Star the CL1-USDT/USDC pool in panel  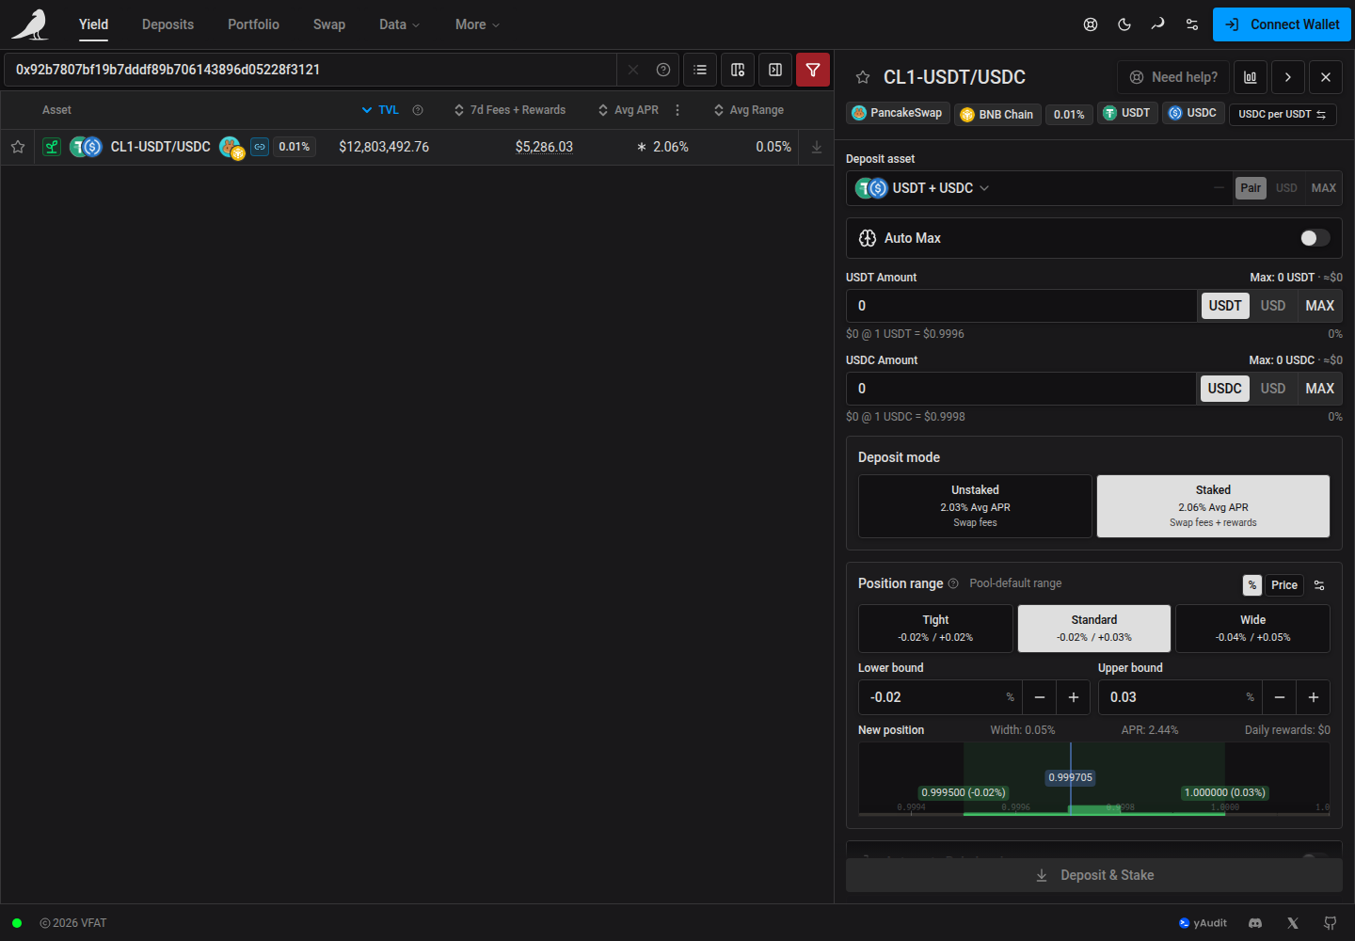tap(863, 77)
